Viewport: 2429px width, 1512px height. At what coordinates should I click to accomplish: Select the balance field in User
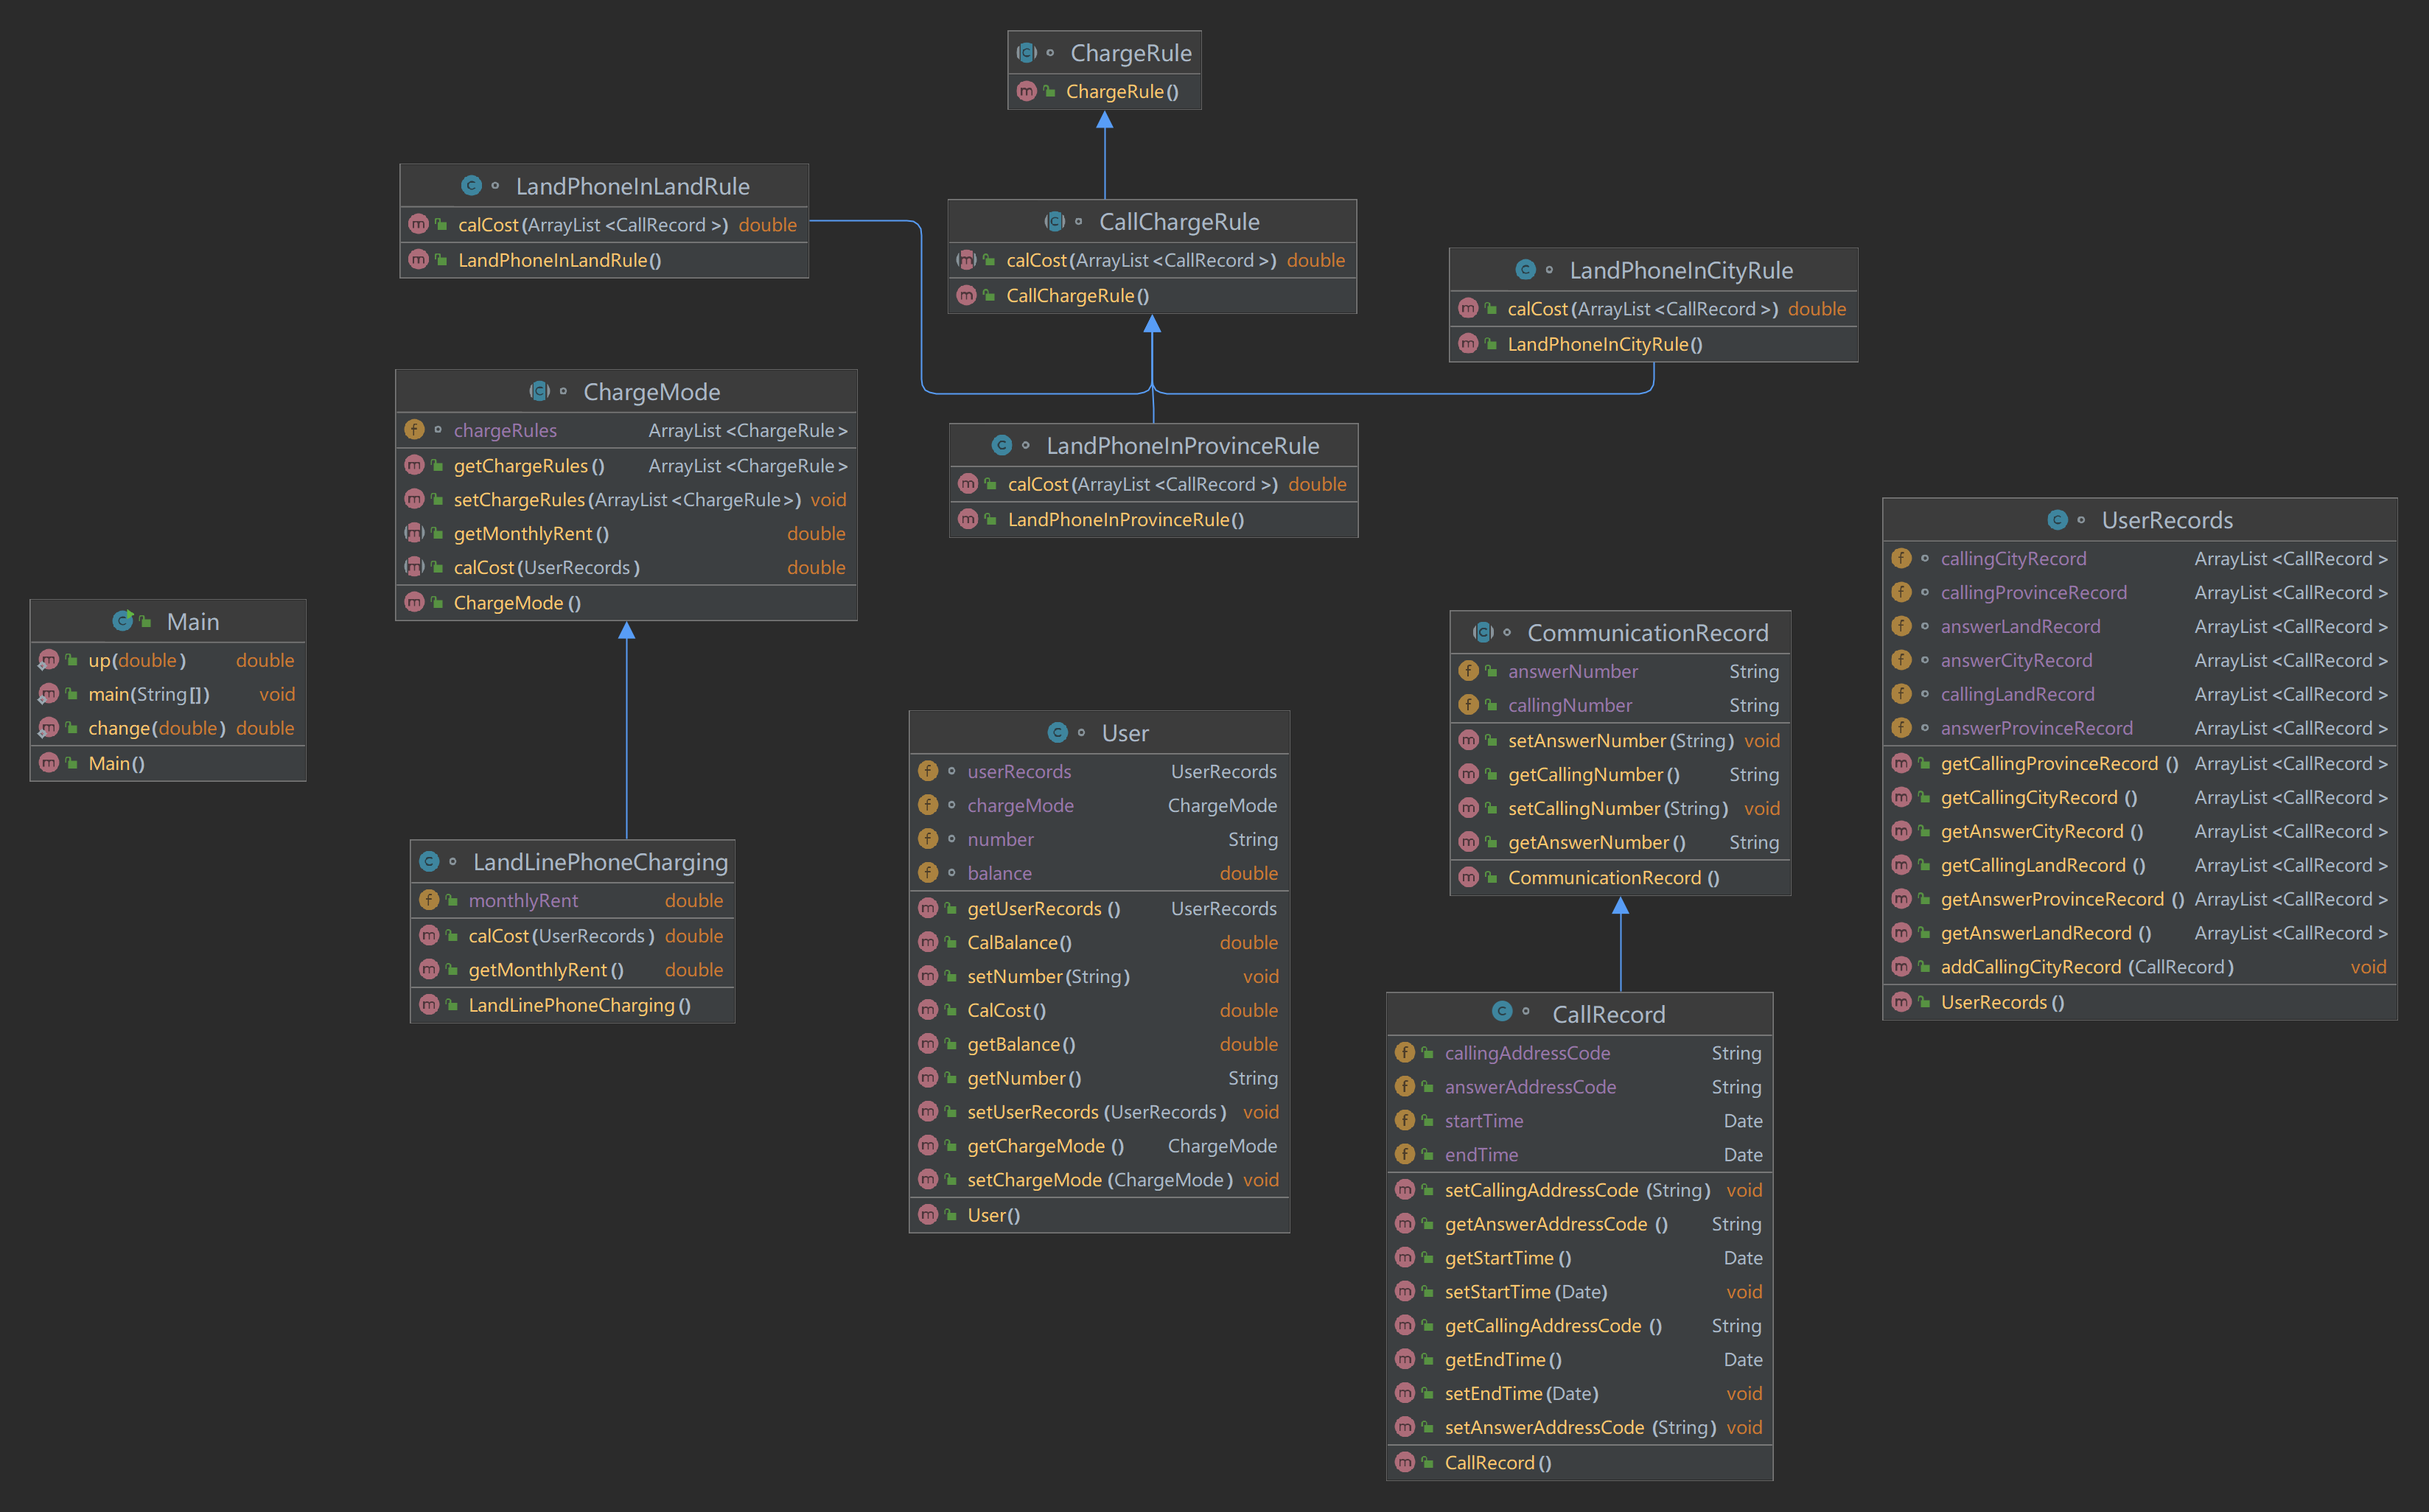tap(999, 873)
